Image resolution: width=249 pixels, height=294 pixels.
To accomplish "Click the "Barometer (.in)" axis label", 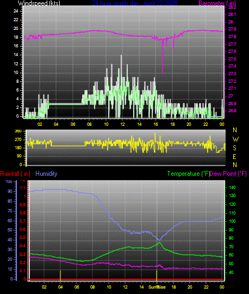I will [217, 3].
